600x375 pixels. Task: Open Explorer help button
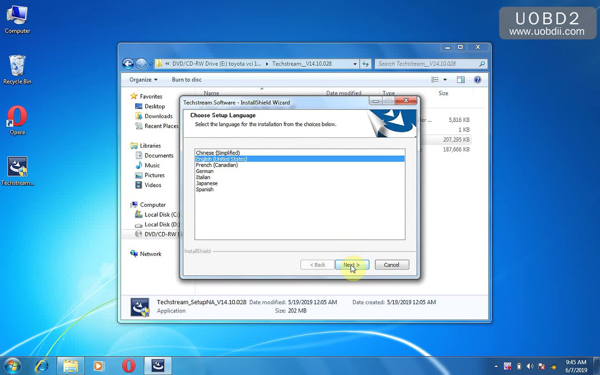click(x=477, y=79)
